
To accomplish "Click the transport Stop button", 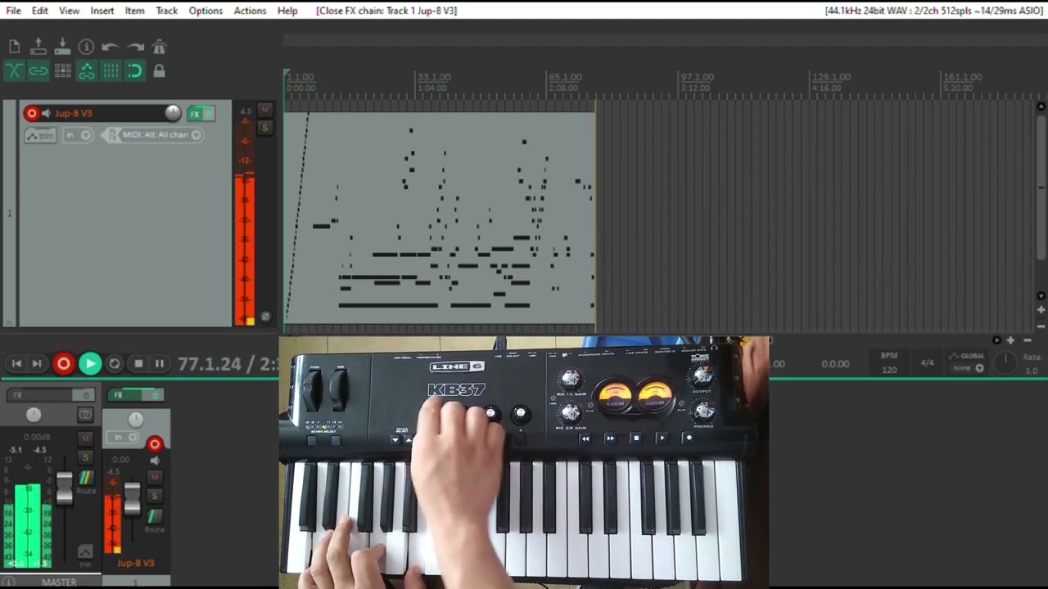I will pos(138,364).
